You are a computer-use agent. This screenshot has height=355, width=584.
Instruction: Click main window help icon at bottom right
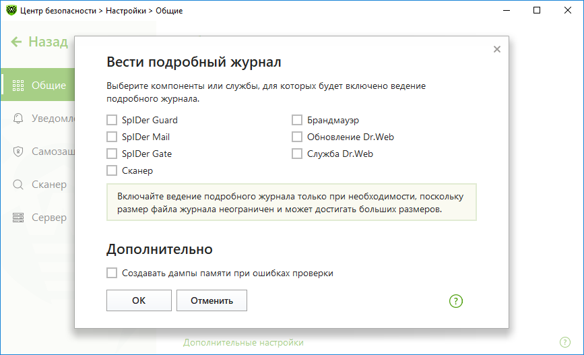point(565,342)
